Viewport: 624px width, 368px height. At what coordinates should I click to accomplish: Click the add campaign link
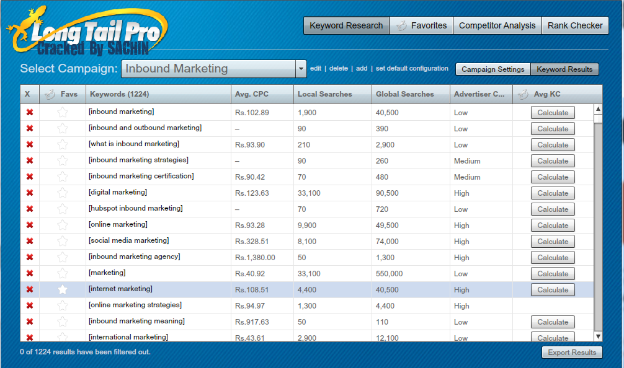(x=362, y=68)
